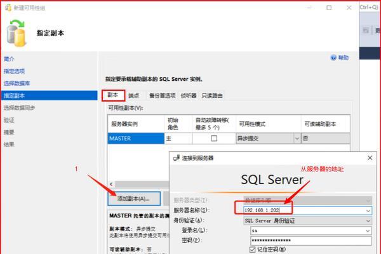Minimize the 新建可用性组 wizard window
The width and height of the screenshot is (381, 254).
point(309,8)
